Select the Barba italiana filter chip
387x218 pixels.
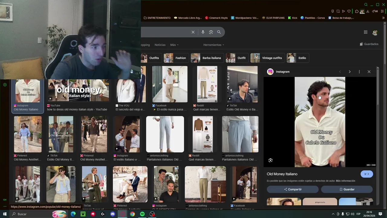tap(207, 58)
